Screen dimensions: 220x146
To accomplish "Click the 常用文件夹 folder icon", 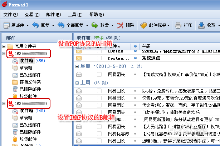I will coord(10,46).
